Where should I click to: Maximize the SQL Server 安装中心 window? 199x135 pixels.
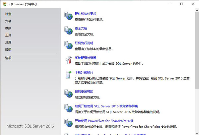point(182,4)
